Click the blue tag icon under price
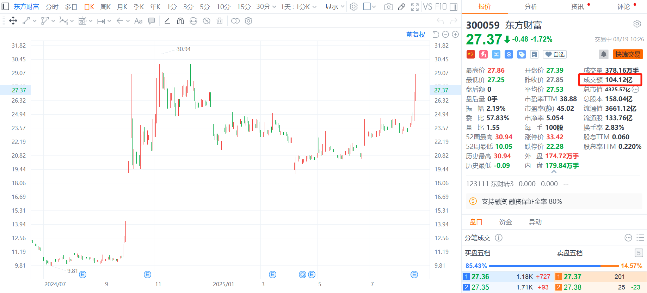This screenshot has height=293, width=647. (x=522, y=54)
